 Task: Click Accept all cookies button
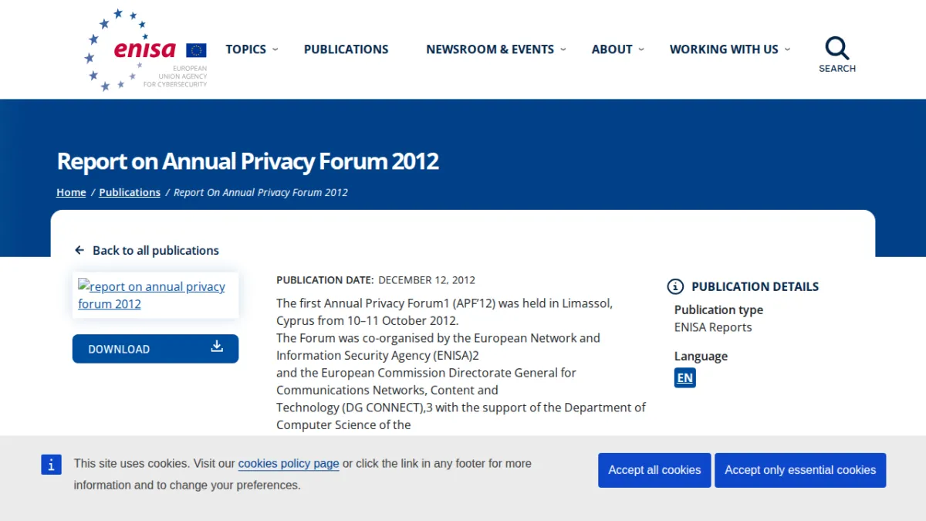(654, 470)
